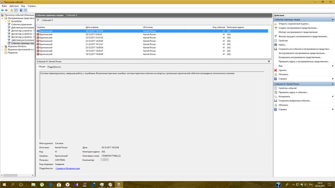Click the red X icon next to Удалить
The width and height of the screenshot is (335, 188).
point(275,70)
